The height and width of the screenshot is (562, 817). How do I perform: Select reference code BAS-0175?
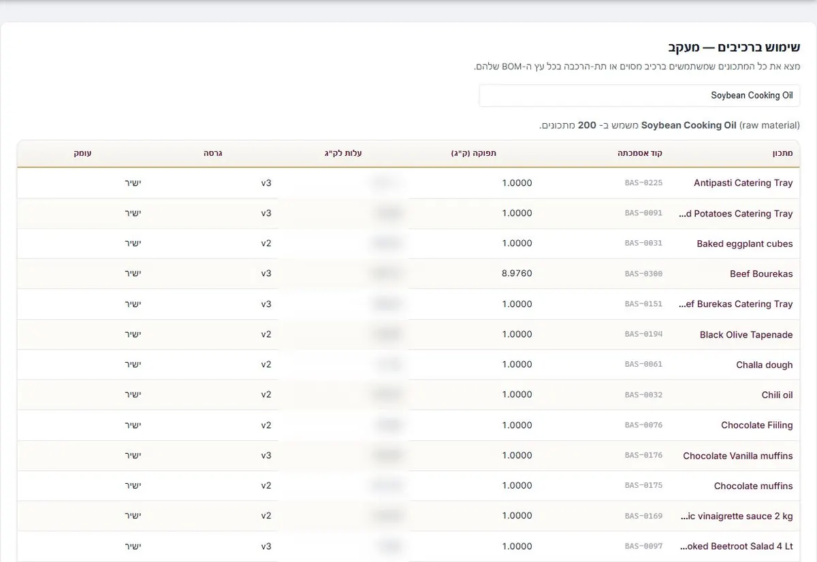point(643,485)
